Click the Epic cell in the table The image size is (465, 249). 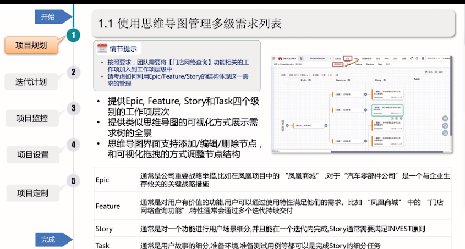[x=116, y=180]
